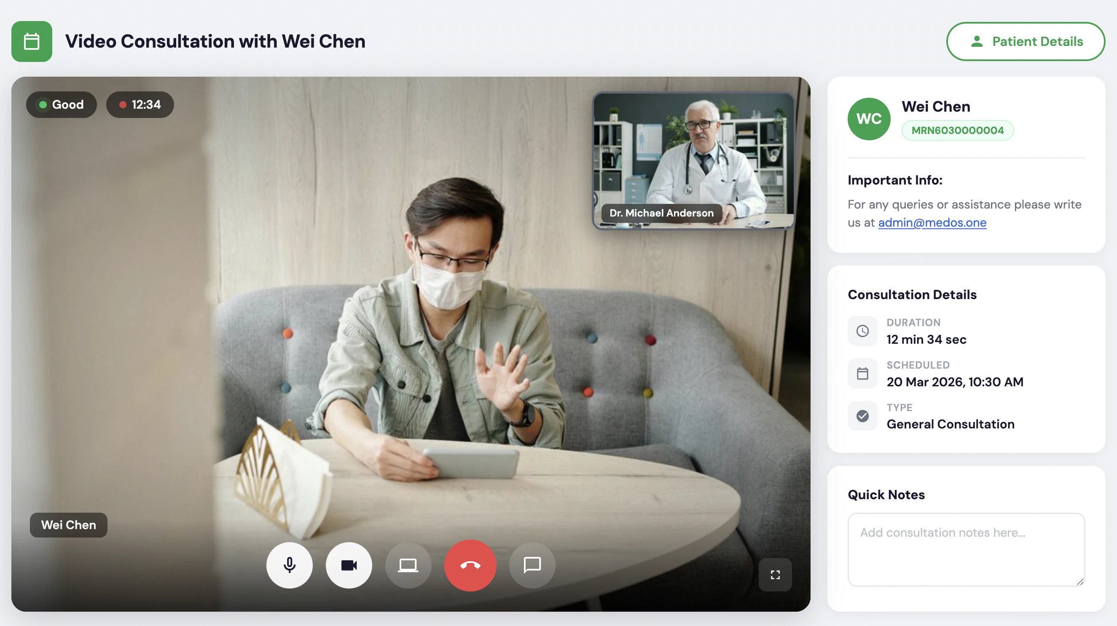
Task: End the call with red hang-up button
Action: 470,565
